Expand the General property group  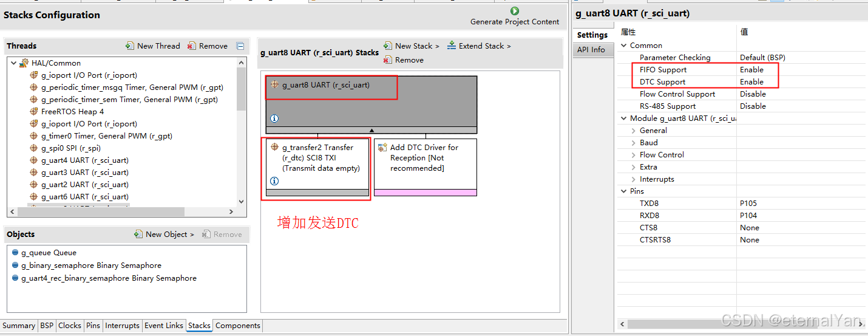tap(634, 130)
